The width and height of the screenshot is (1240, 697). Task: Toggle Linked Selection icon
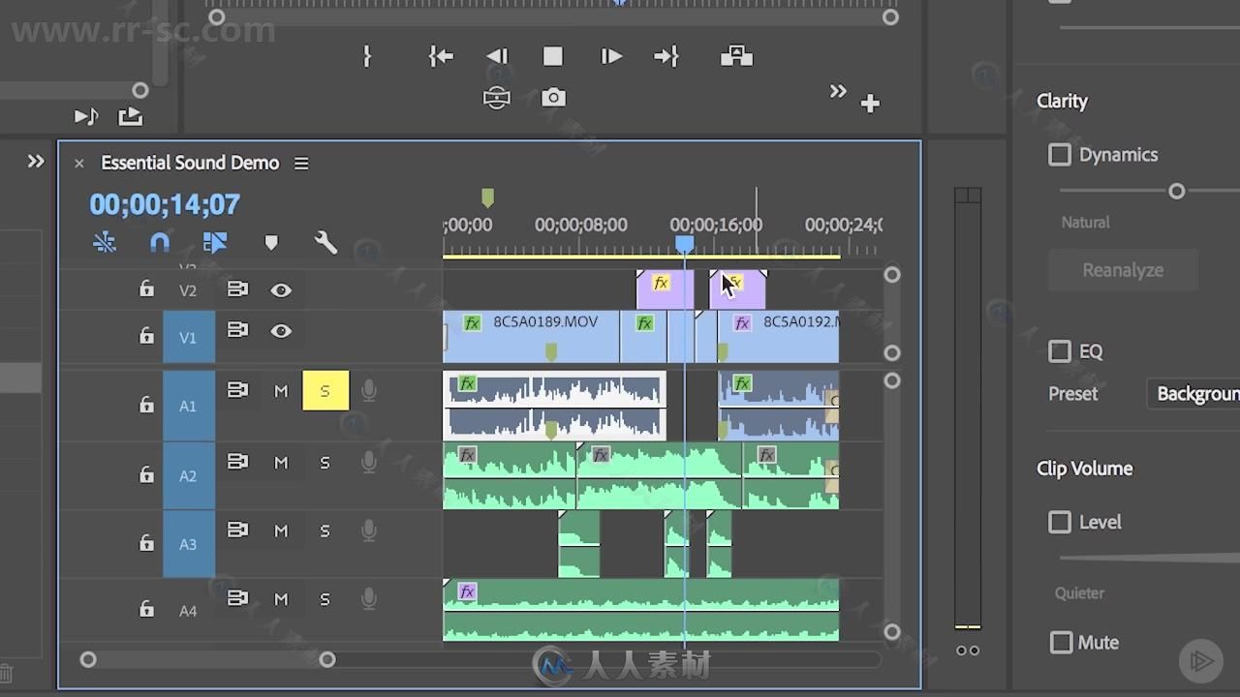pyautogui.click(x=215, y=242)
